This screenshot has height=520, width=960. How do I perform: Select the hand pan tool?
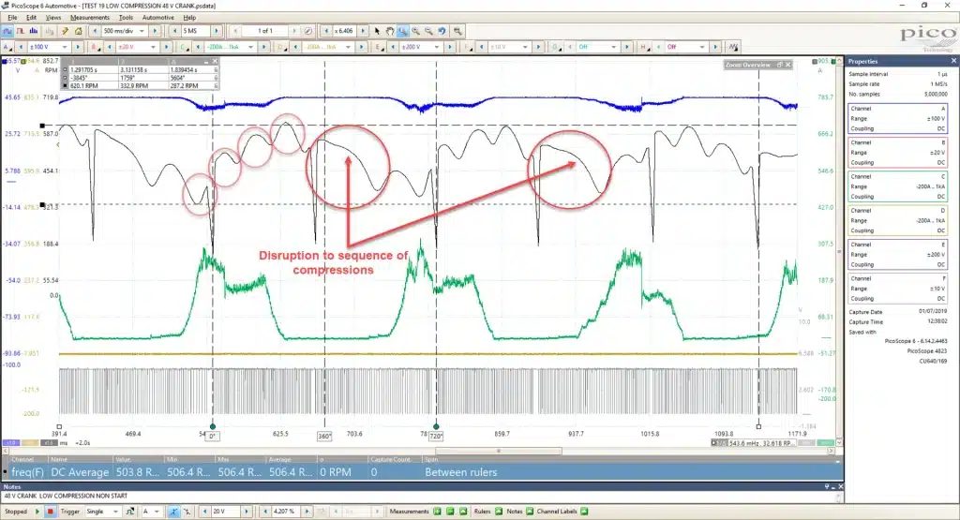[389, 31]
